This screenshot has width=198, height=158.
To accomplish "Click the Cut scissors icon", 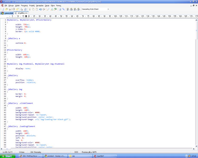I will point(30,9).
